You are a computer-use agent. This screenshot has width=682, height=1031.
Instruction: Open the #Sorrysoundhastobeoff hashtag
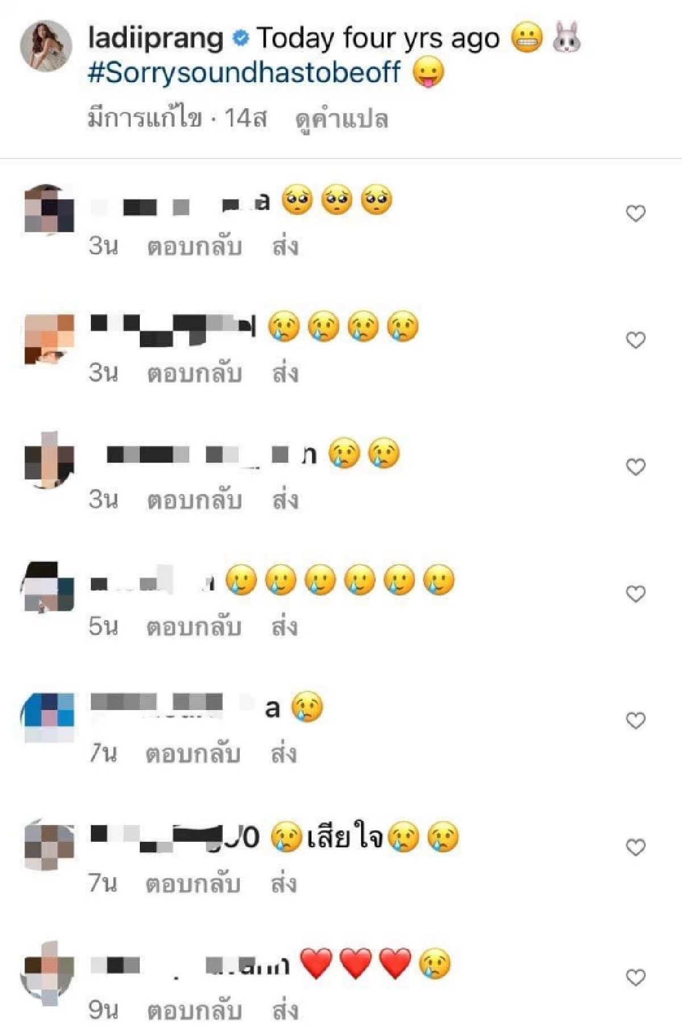click(244, 73)
